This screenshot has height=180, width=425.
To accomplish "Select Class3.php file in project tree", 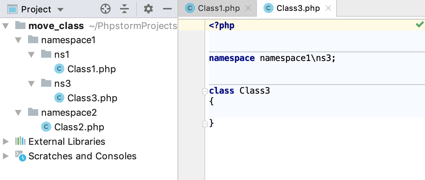I will pos(92,98).
